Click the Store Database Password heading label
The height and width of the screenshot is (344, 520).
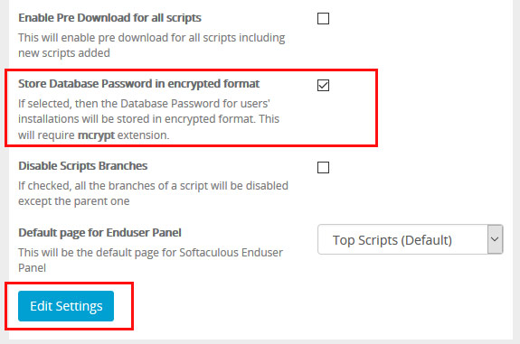pyautogui.click(x=139, y=84)
